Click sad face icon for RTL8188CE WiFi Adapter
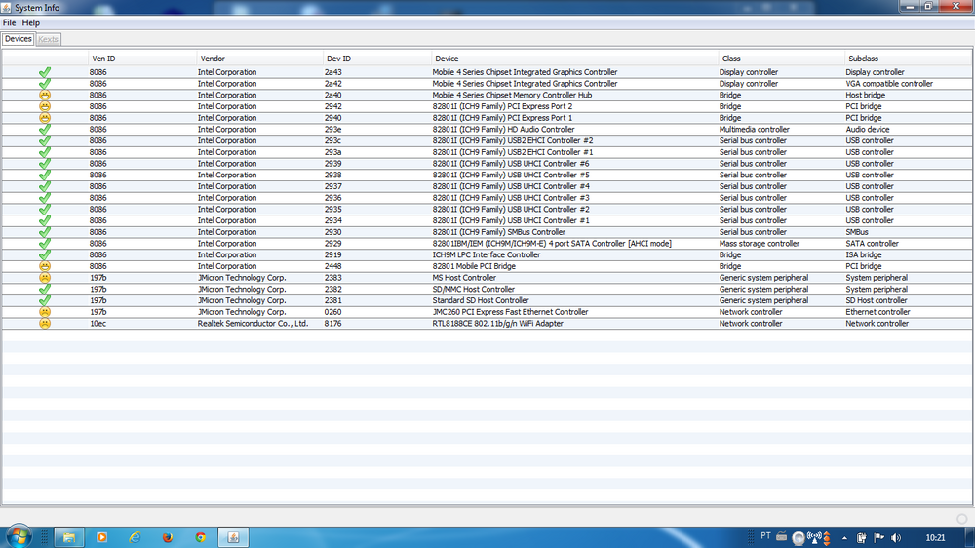The image size is (975, 548). pos(44,324)
